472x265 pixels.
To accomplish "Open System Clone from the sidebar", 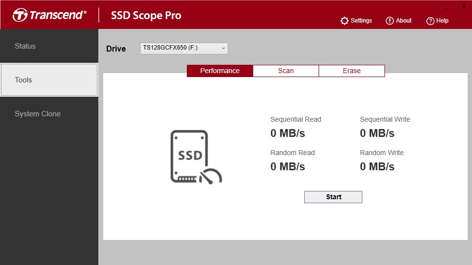I will pyautogui.click(x=49, y=114).
